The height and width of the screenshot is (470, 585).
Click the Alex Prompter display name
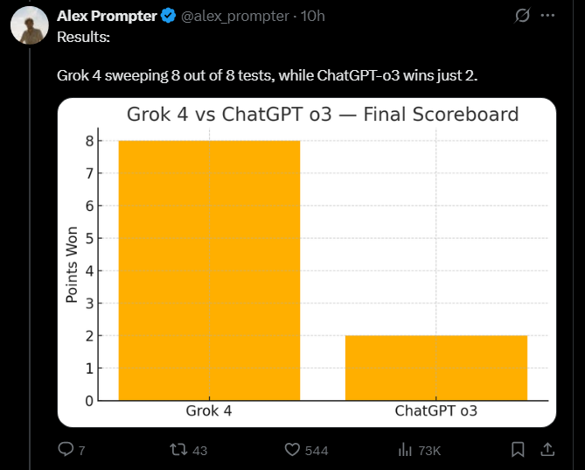(x=107, y=16)
